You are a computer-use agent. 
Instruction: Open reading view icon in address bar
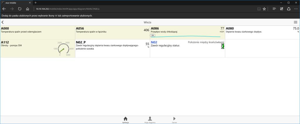259,9
